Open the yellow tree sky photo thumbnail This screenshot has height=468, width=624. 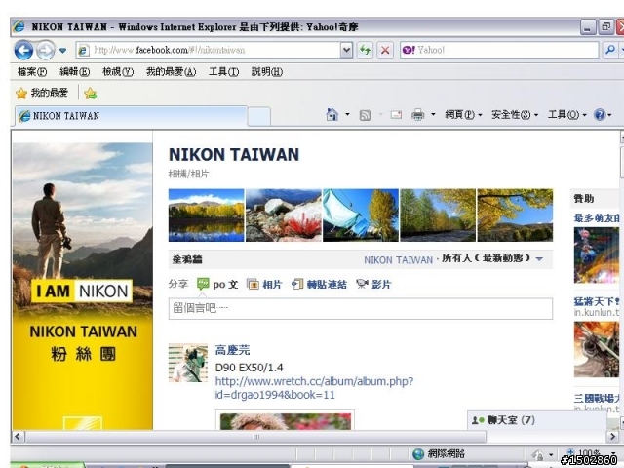[x=515, y=215]
